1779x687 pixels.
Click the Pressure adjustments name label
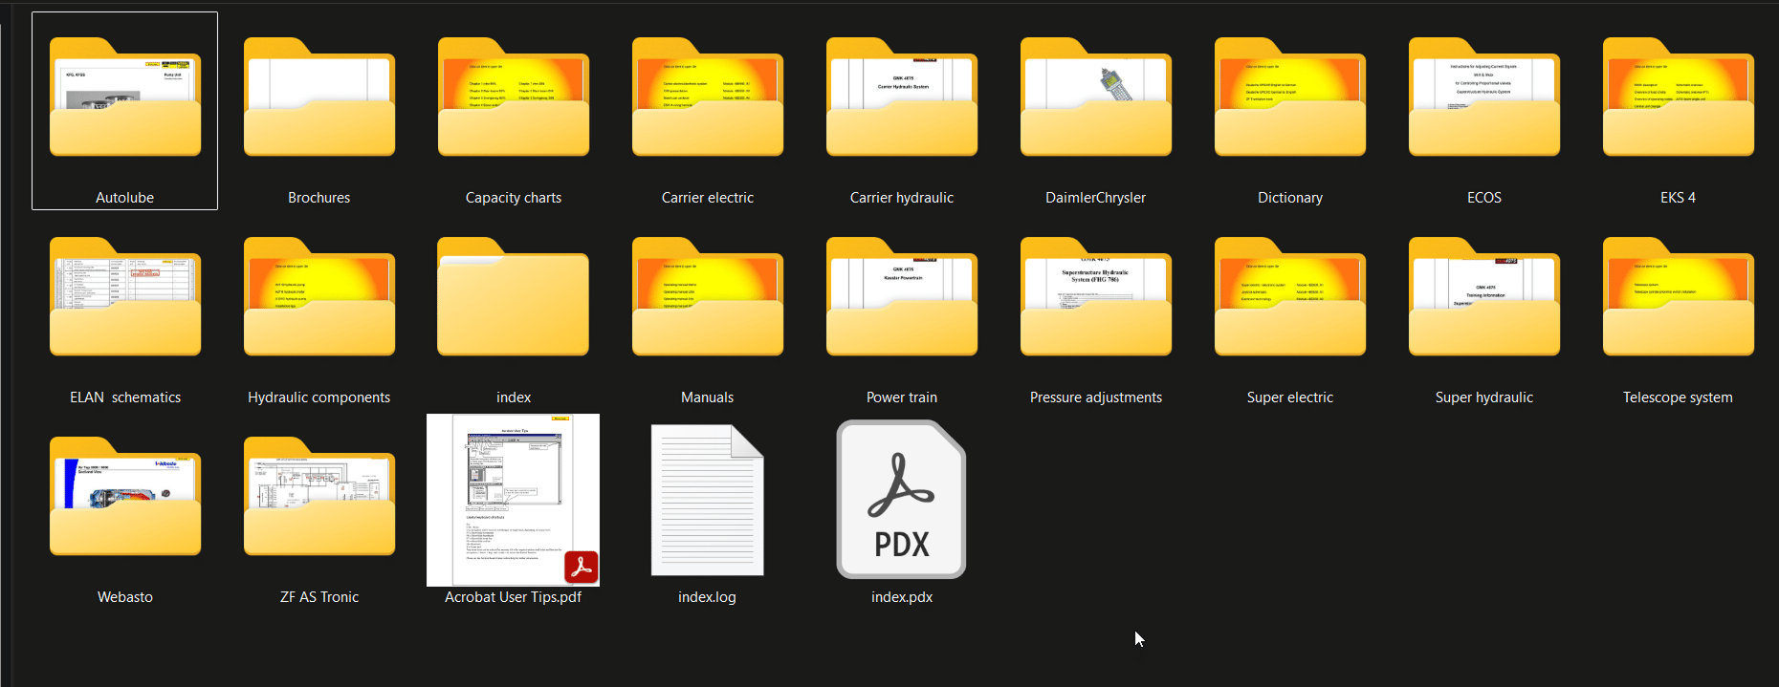tap(1096, 397)
